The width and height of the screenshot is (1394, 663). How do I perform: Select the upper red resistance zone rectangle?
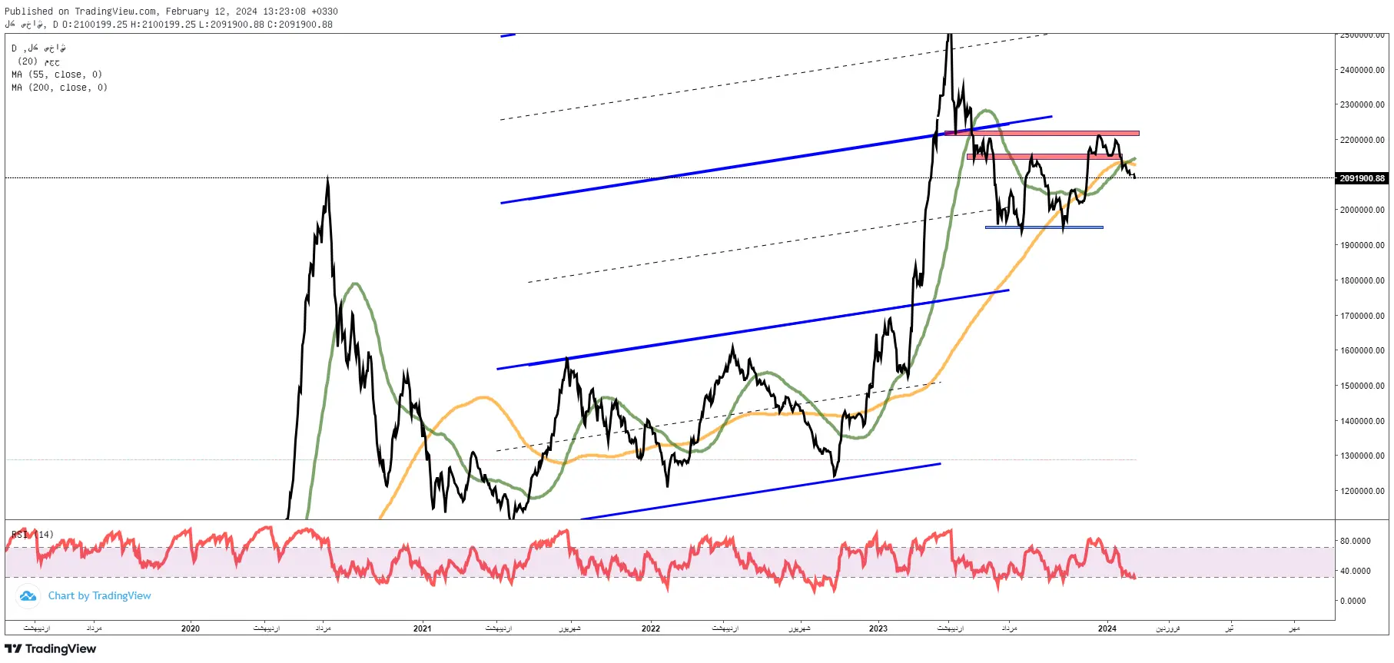point(1042,134)
